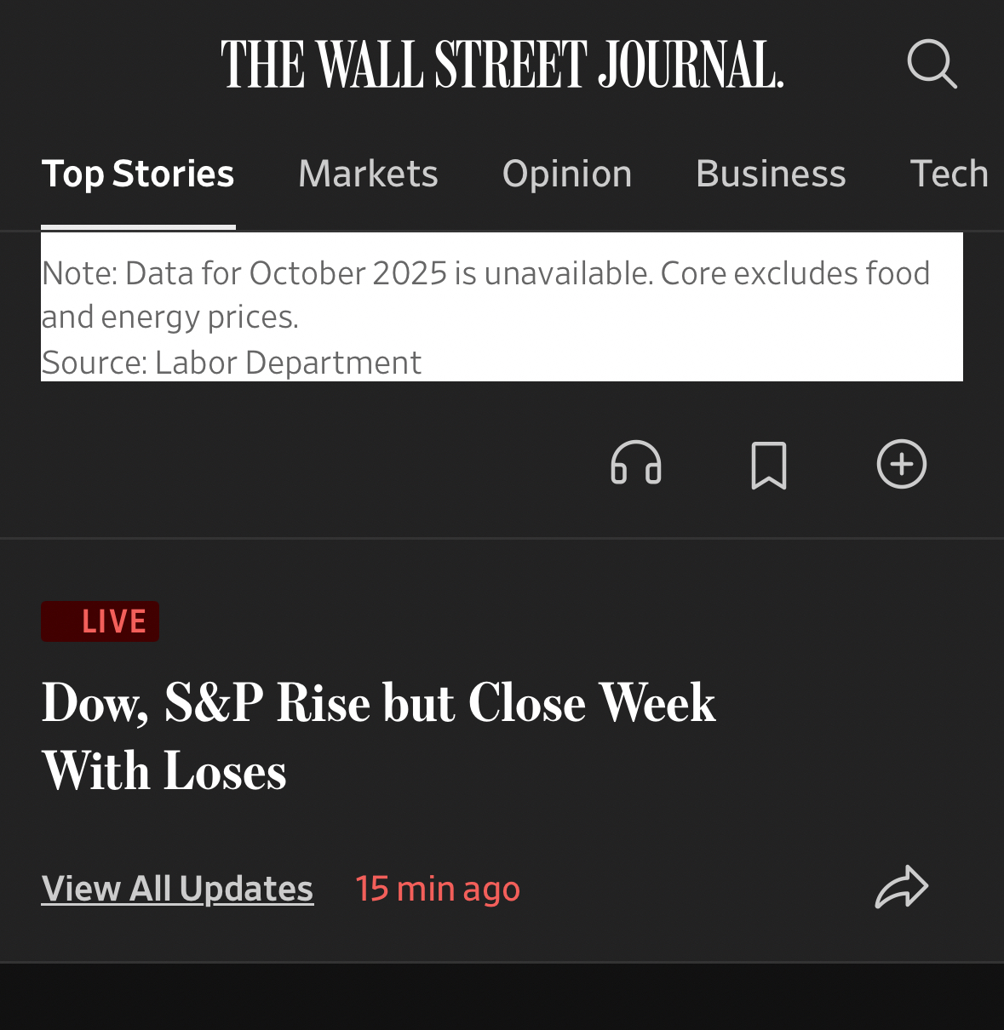Tap "With Loses" headline second line
Image resolution: width=1004 pixels, height=1030 pixels.
point(164,771)
